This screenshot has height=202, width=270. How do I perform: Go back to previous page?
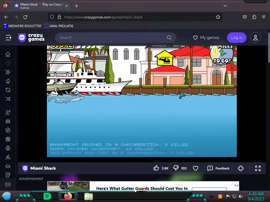coord(6,17)
